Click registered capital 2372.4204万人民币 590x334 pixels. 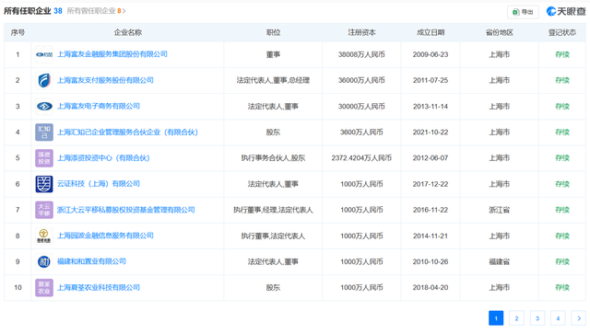coord(361,158)
